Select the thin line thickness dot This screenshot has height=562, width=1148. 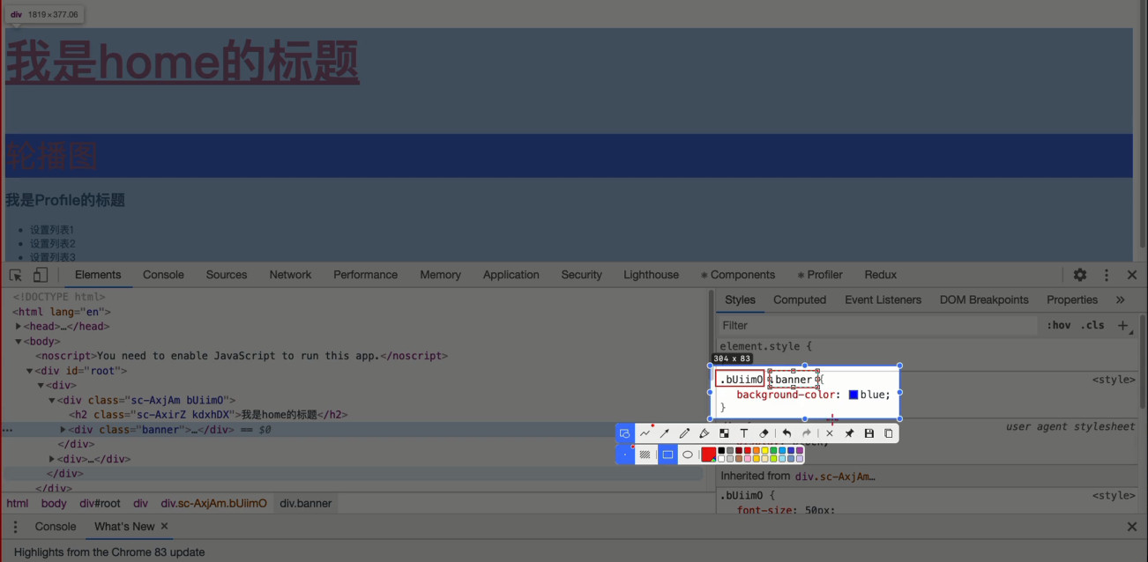[x=625, y=455]
